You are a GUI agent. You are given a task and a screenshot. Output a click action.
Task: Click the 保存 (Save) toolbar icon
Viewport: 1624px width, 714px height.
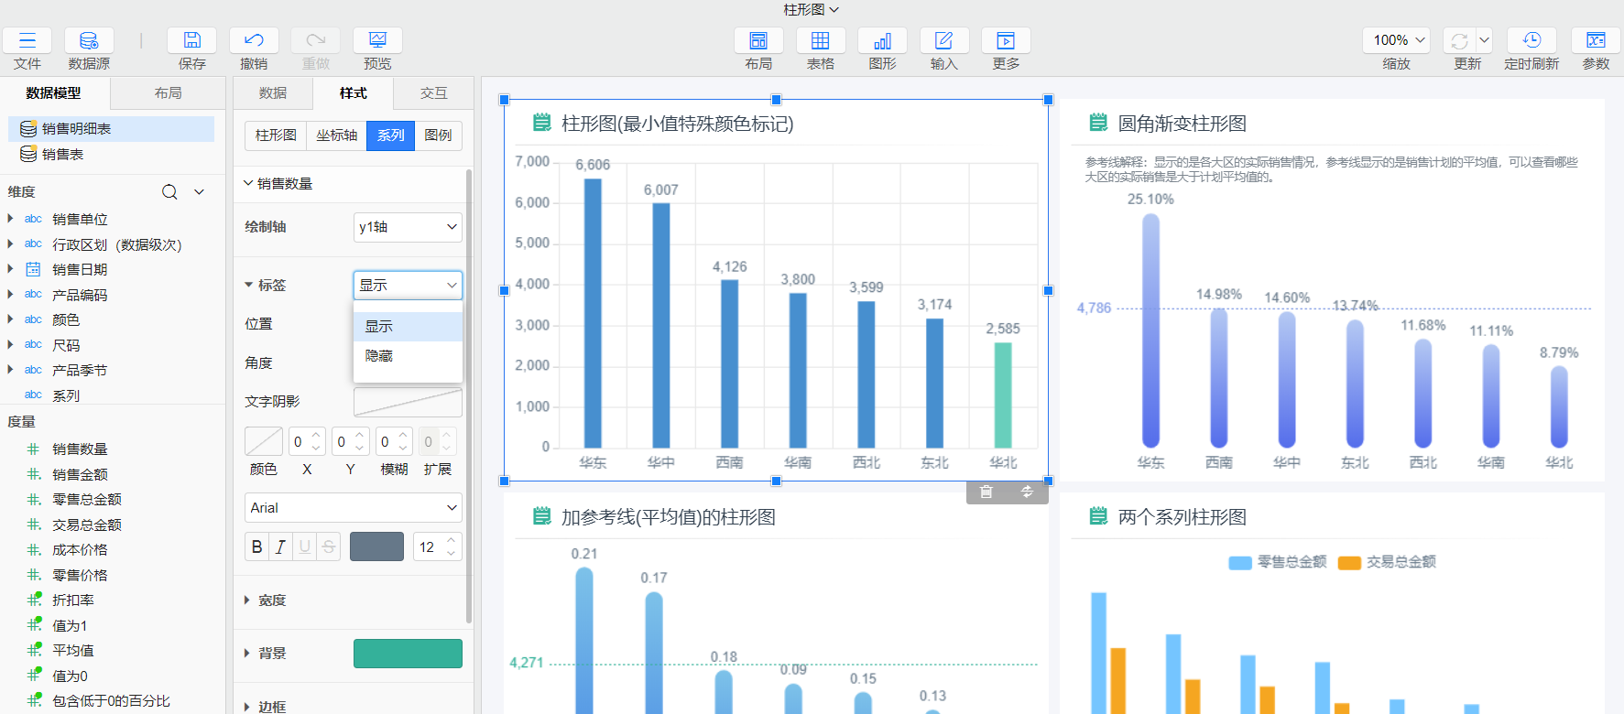click(191, 40)
